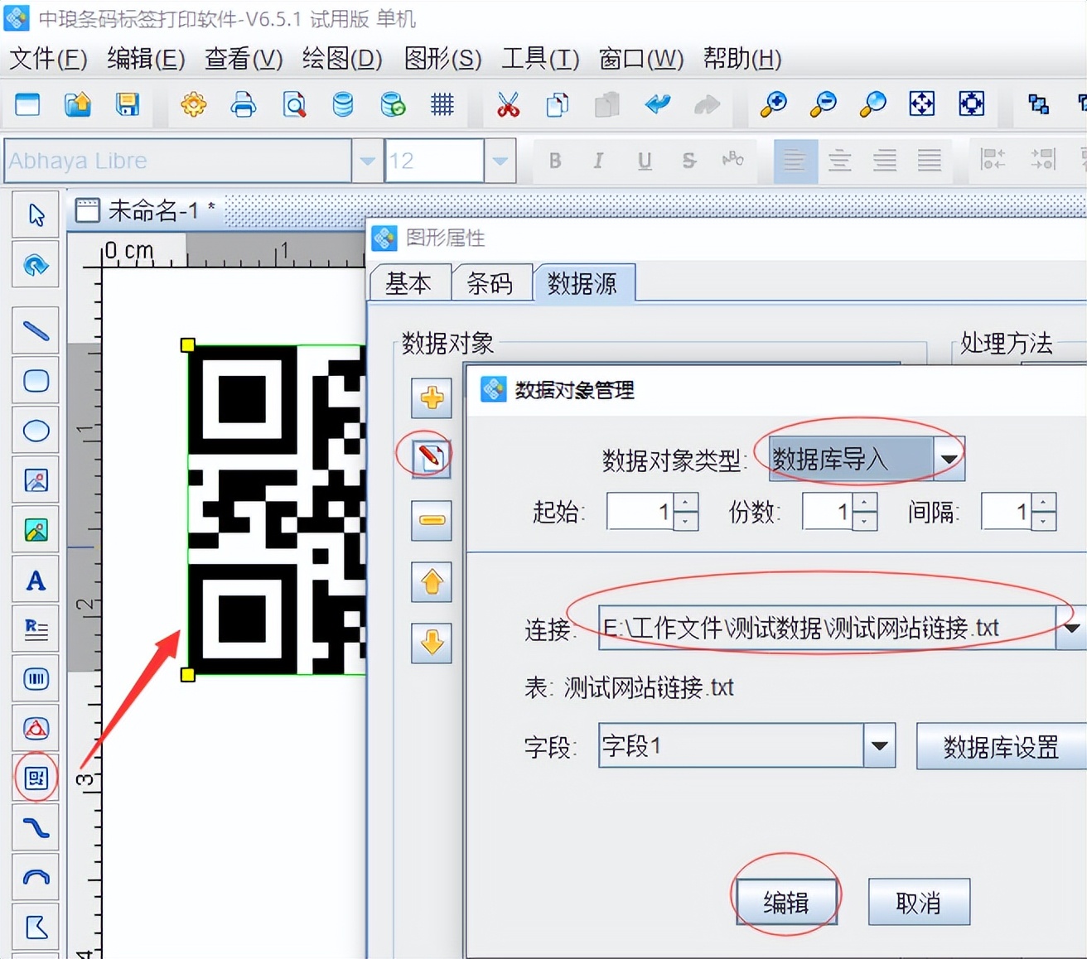Select the barcode drawing tool
This screenshot has width=1087, height=959.
[x=36, y=679]
